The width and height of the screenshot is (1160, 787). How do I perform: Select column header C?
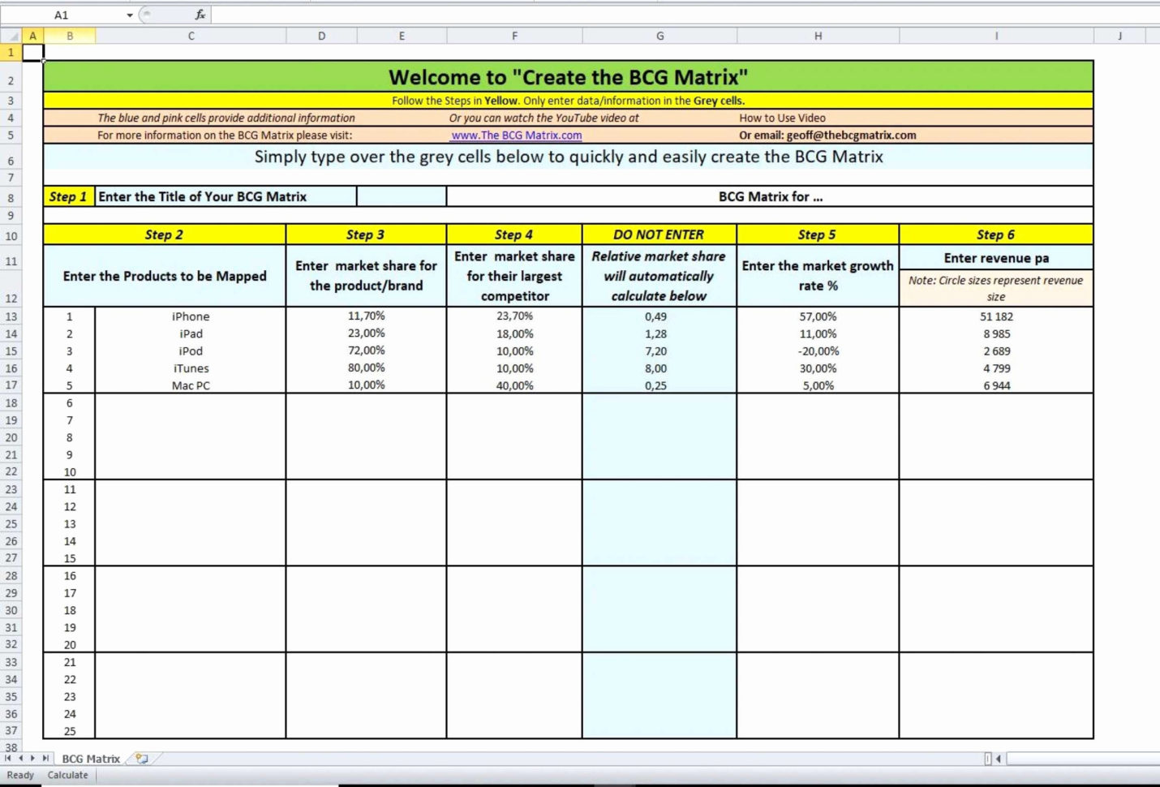click(x=191, y=36)
